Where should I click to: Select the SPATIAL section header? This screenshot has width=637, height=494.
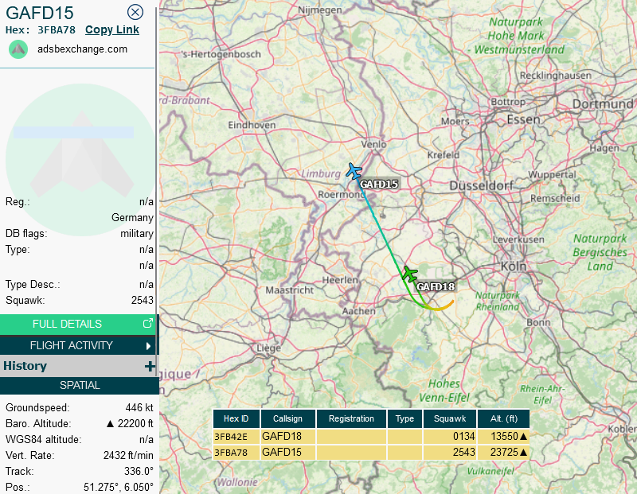point(79,385)
